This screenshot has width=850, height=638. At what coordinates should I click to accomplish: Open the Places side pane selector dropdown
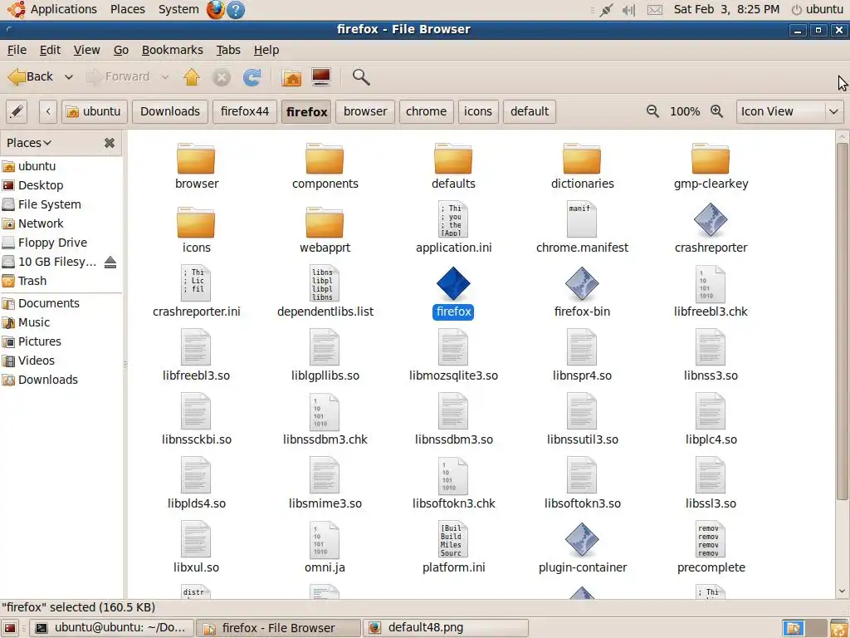(x=29, y=143)
